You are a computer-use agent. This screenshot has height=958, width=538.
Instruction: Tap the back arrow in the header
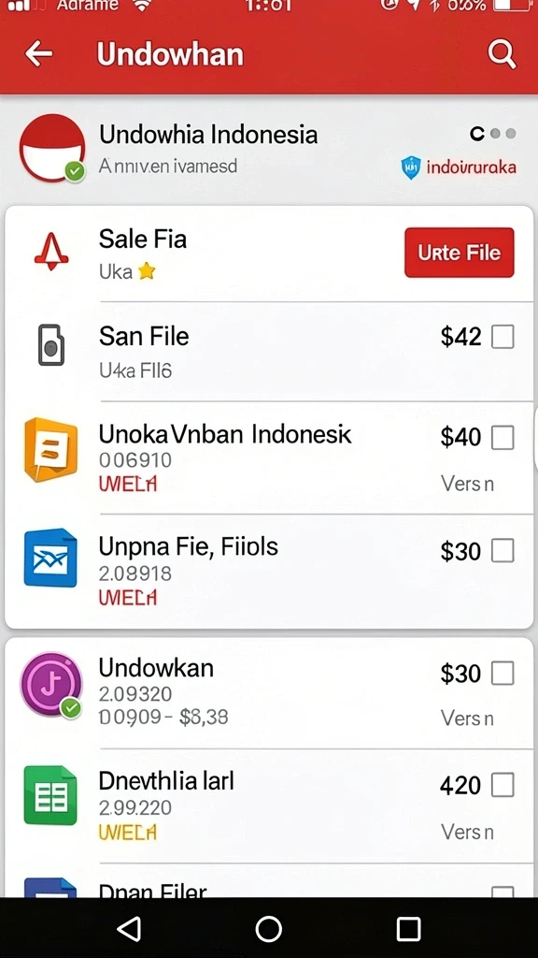(38, 54)
